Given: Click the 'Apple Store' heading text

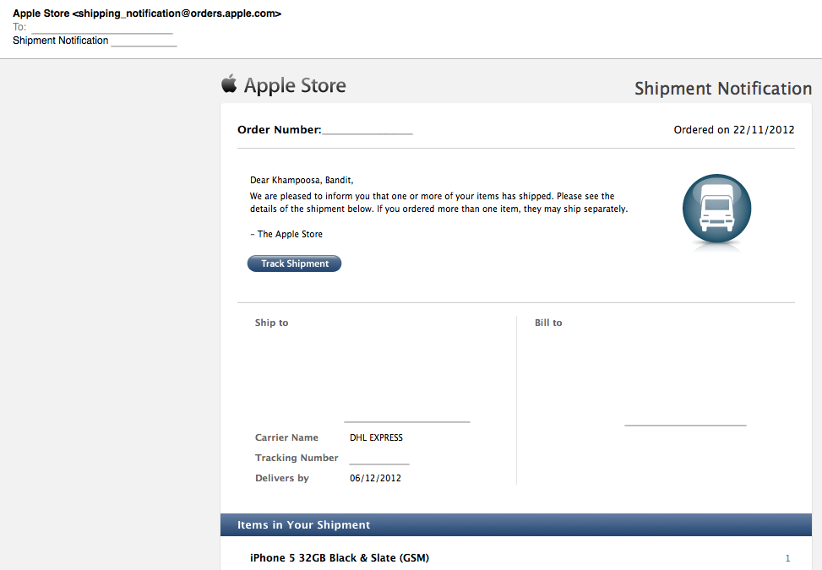Looking at the screenshot, I should tap(295, 85).
